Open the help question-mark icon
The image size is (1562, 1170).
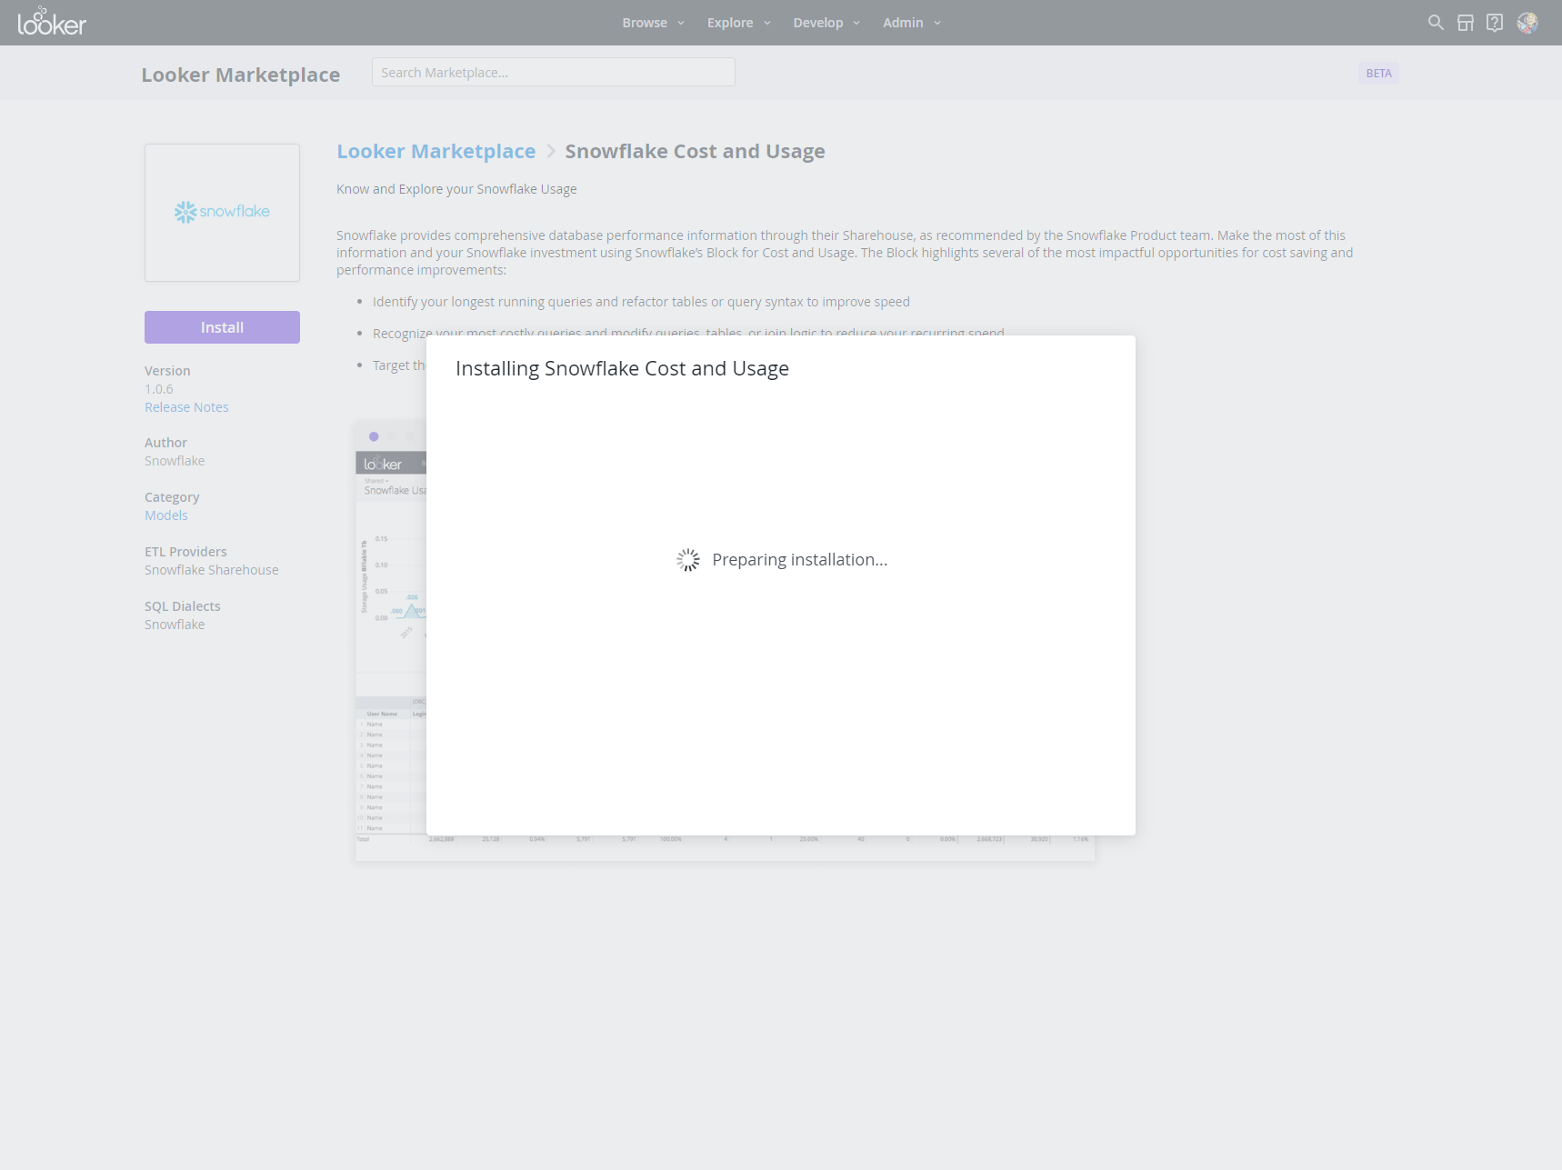coord(1494,22)
